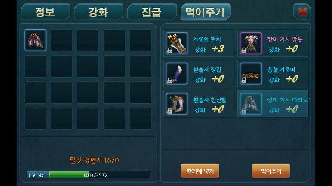Screen dimensions: 332x186
Task: Go to the 진급 tab
Action: click(152, 12)
